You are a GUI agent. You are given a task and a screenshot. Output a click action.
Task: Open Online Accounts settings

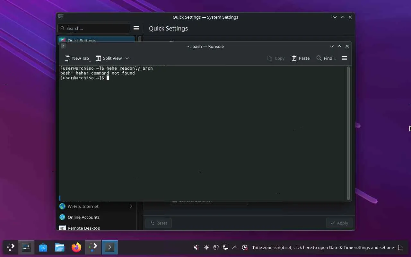coord(96,217)
